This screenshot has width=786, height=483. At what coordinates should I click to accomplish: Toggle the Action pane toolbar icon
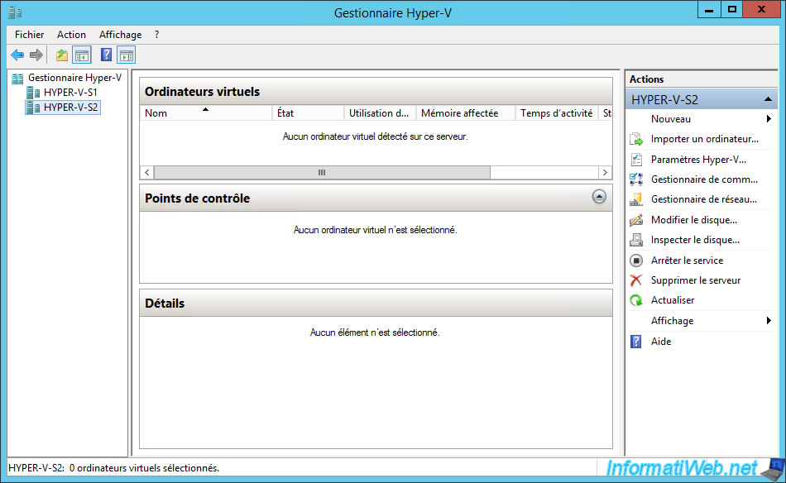click(127, 55)
